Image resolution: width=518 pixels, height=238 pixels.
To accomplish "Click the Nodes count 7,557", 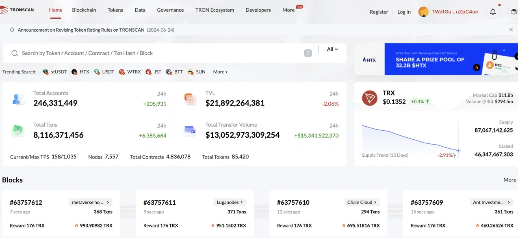I will [x=112, y=157].
